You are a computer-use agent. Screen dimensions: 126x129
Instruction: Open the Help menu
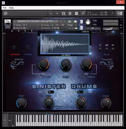[x=11, y=8]
